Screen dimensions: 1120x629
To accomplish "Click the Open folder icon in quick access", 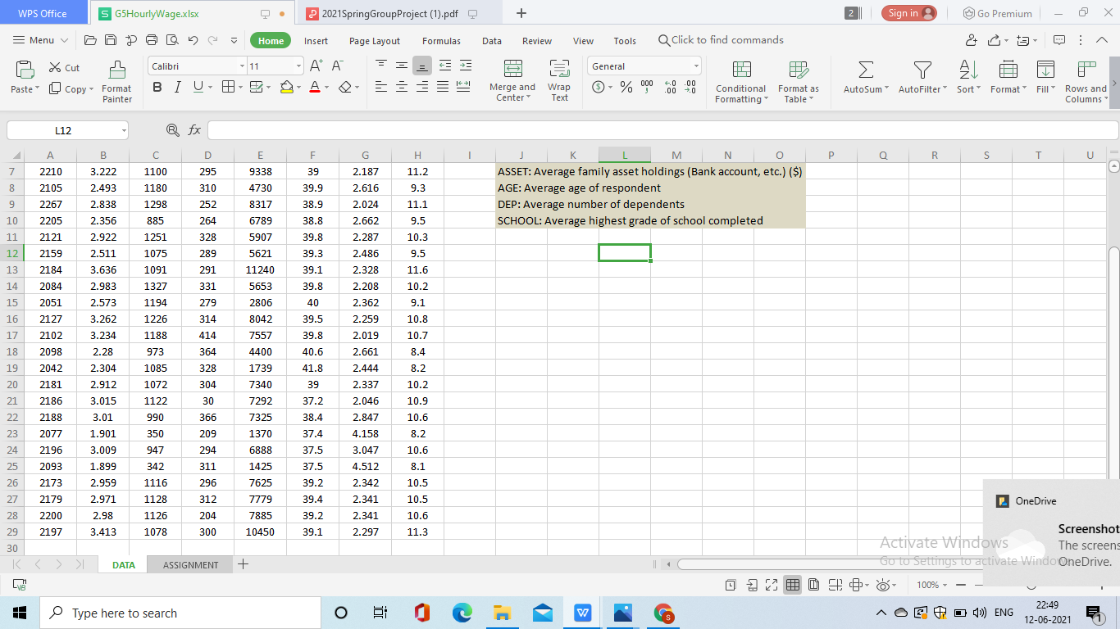I will click(x=91, y=40).
